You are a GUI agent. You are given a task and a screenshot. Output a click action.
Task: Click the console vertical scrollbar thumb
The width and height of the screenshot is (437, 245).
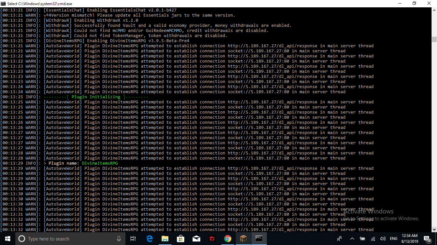pyautogui.click(x=434, y=39)
